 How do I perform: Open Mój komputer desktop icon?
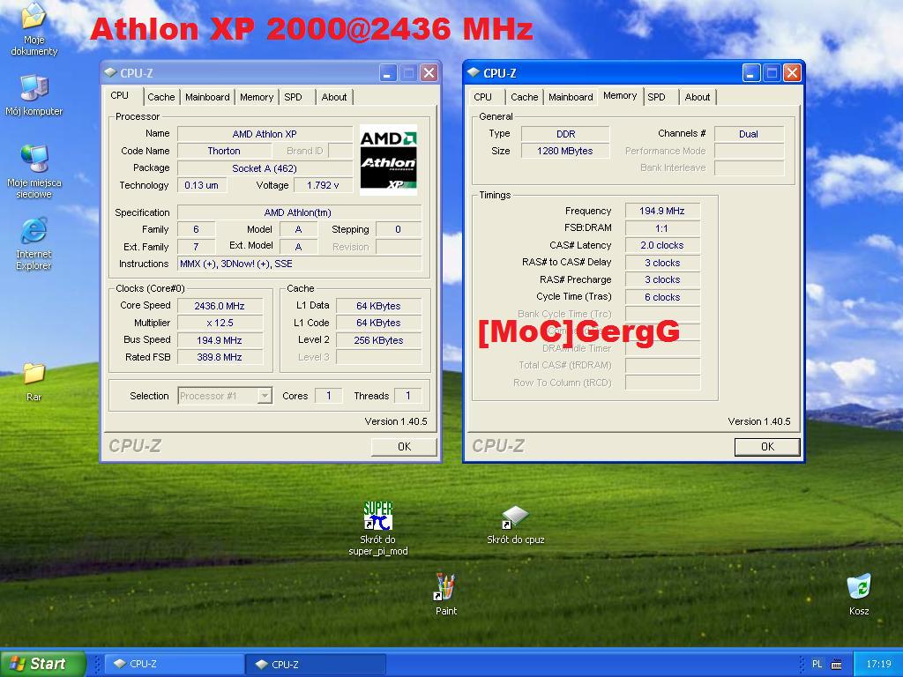coord(34,95)
